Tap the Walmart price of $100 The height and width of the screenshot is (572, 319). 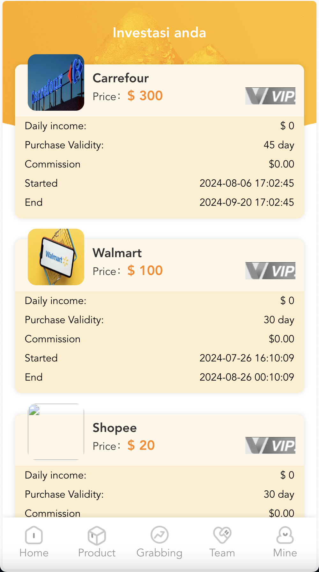[x=145, y=270]
